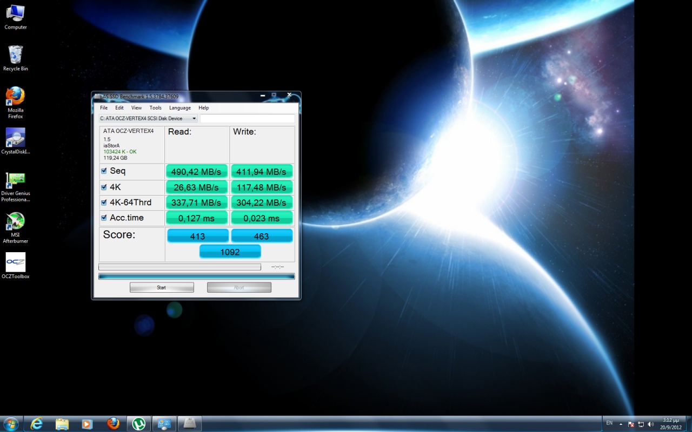Start the benchmark with Start button

(162, 287)
